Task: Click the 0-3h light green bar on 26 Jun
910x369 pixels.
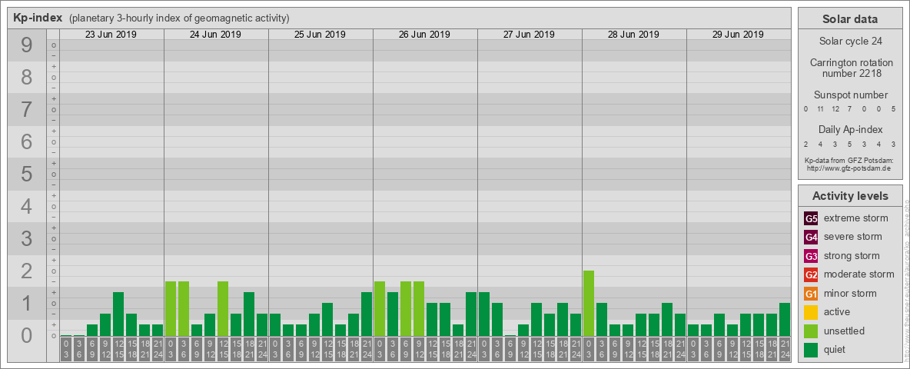Action: click(380, 309)
